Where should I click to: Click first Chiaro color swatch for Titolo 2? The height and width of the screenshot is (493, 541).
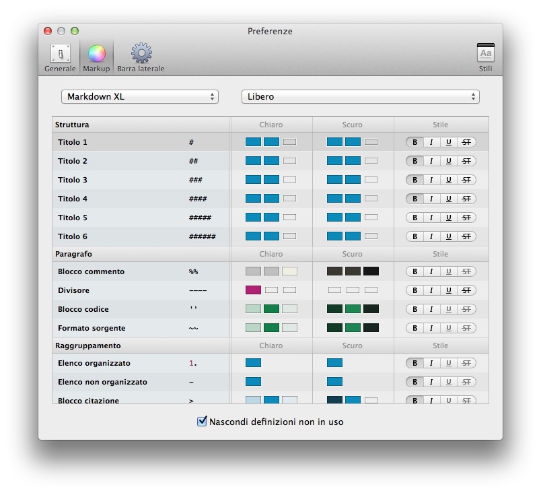point(253,161)
